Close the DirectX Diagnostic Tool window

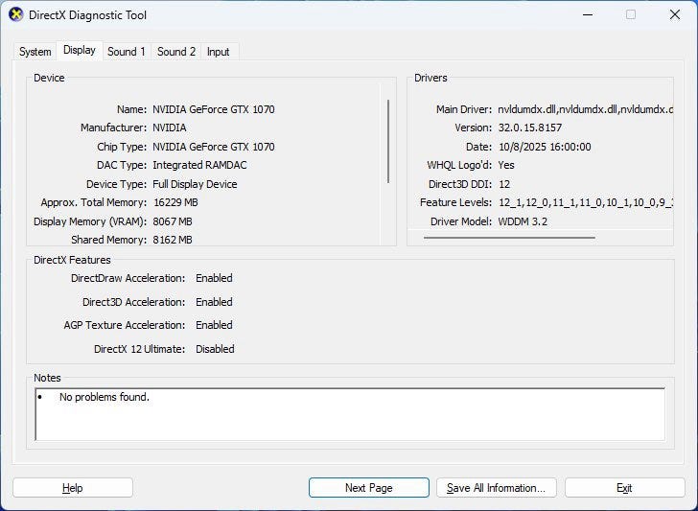pos(672,15)
